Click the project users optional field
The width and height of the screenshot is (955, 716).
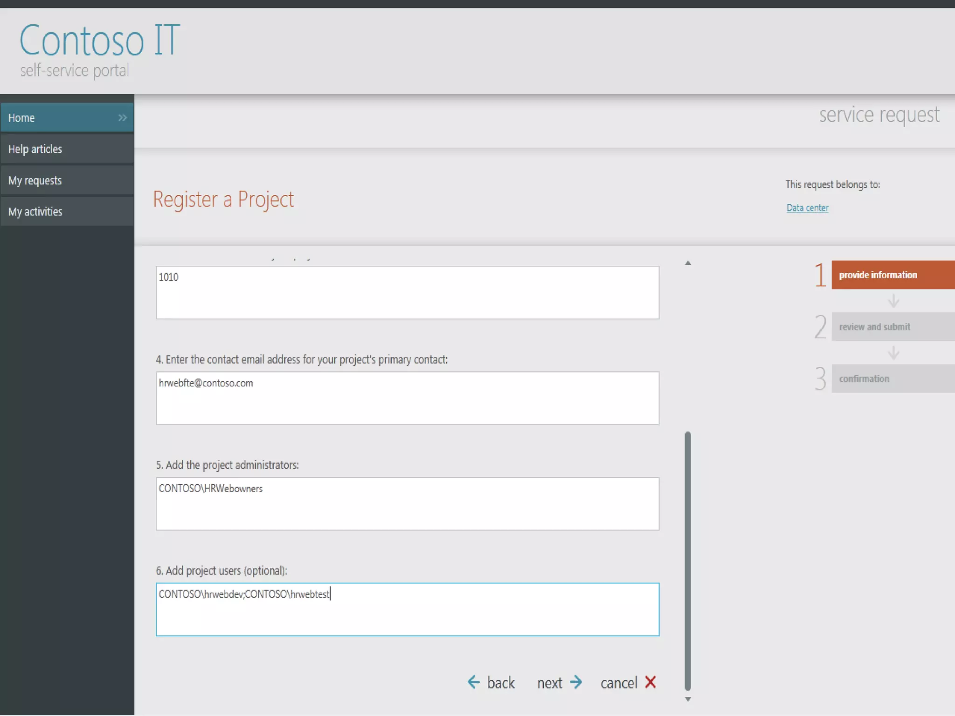[x=407, y=609]
